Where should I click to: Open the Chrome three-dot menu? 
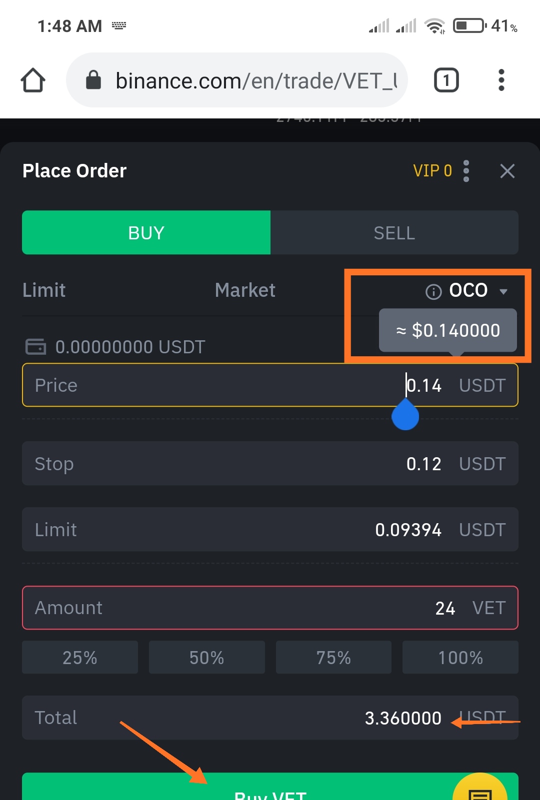point(501,80)
